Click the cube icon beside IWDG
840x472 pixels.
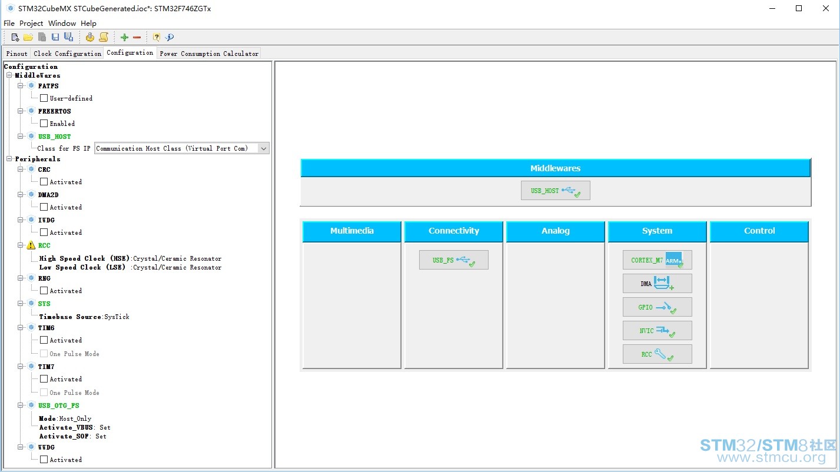coord(31,220)
